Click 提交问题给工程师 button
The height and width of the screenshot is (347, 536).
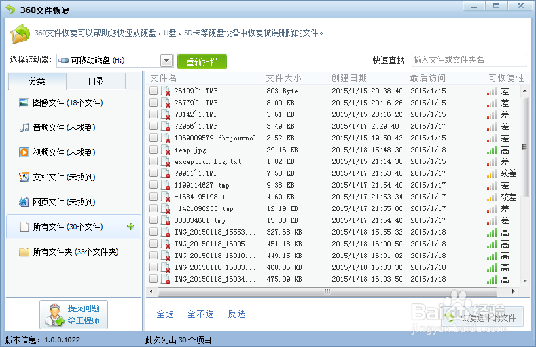click(73, 314)
